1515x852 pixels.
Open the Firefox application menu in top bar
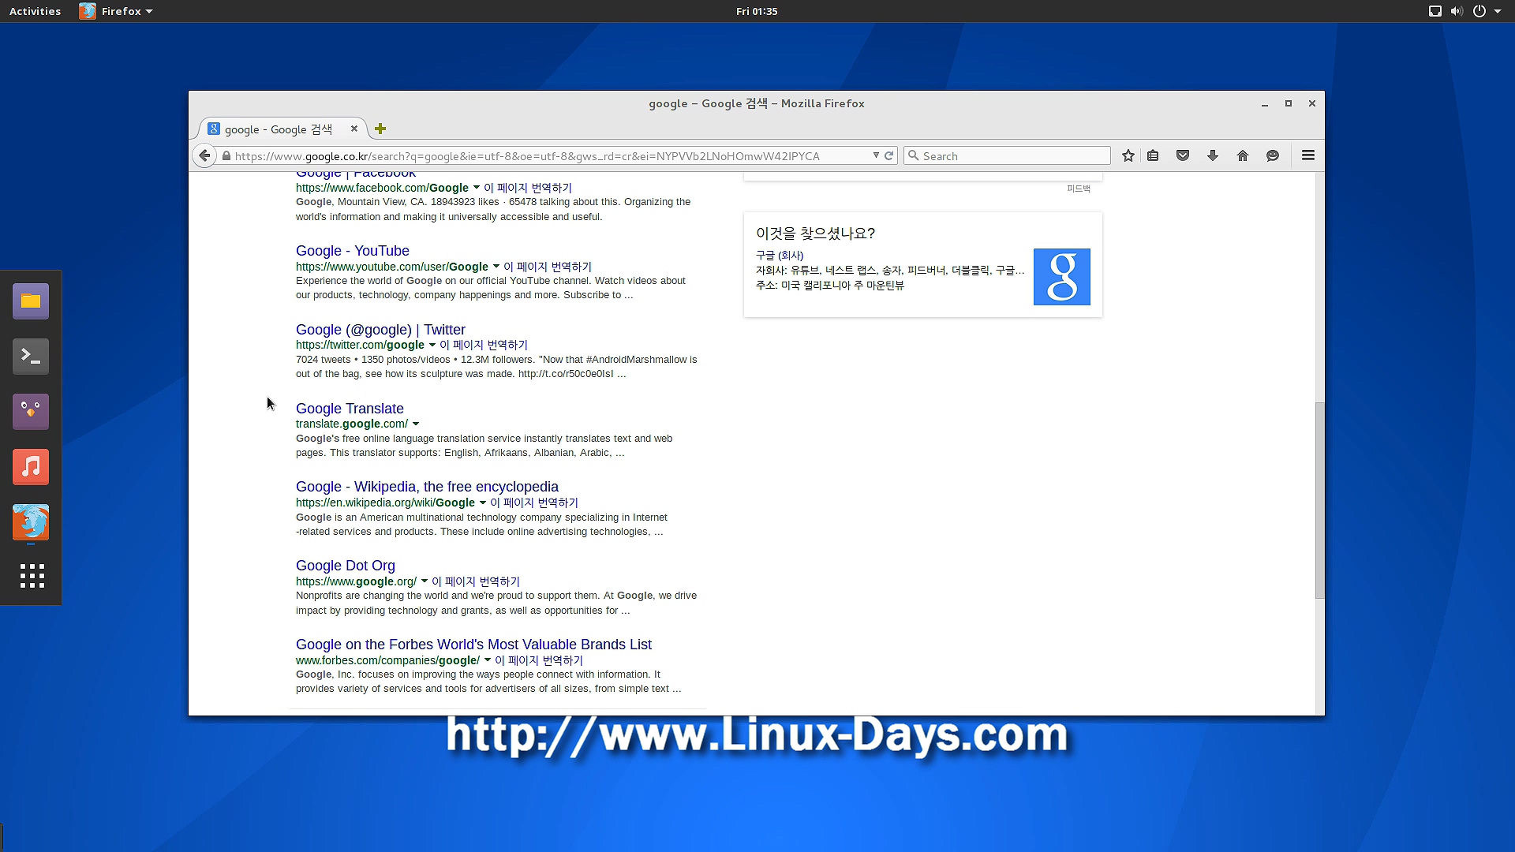(116, 11)
